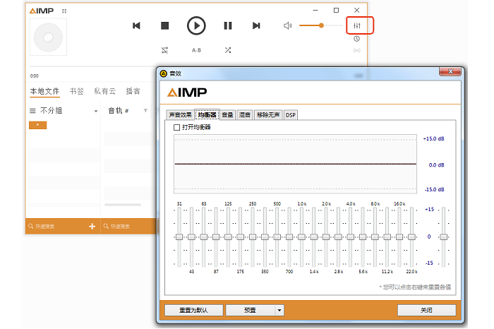
Task: Open the equalizer sound effects icon
Action: pos(357,26)
